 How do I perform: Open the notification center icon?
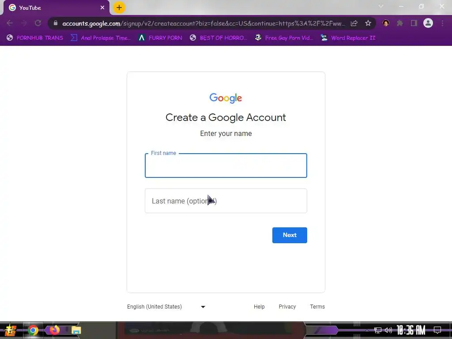click(x=437, y=330)
